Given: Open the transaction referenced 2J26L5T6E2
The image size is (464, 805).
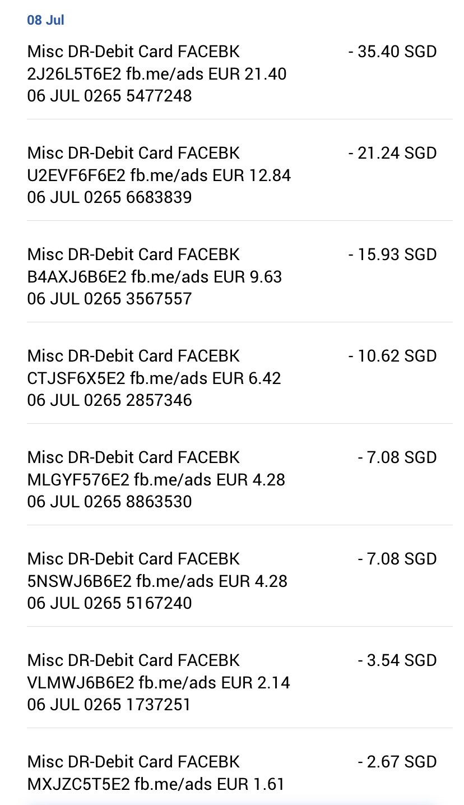Looking at the screenshot, I should click(x=157, y=73).
